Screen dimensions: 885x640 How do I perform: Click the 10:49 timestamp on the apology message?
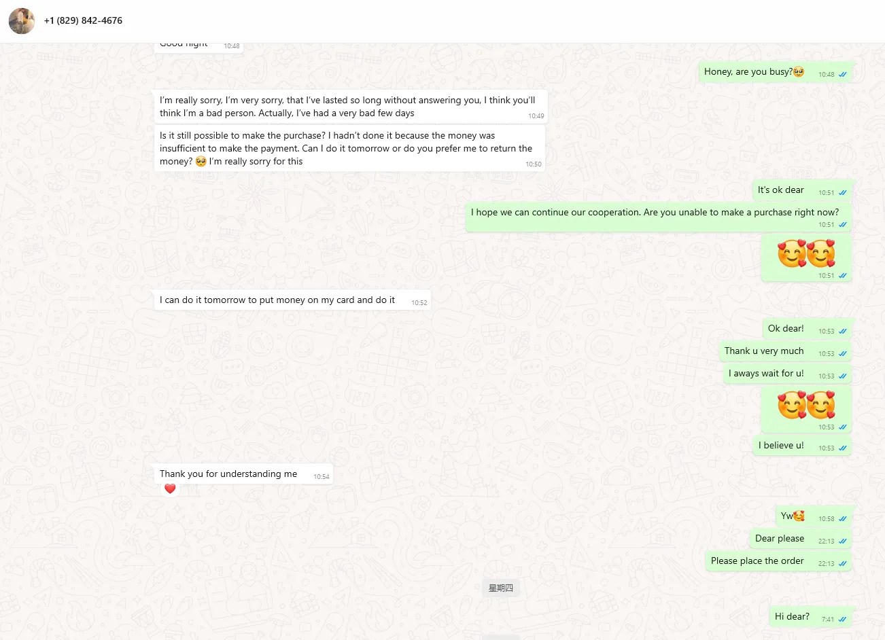coord(536,116)
